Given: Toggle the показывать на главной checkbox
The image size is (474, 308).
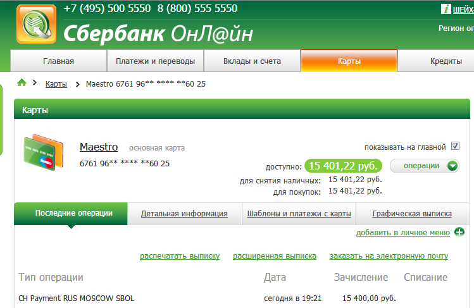Looking at the screenshot, I should coord(455,146).
